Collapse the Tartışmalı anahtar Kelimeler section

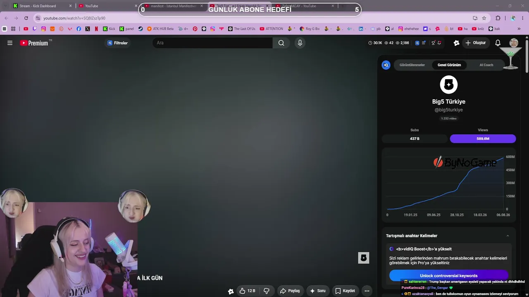click(508, 236)
